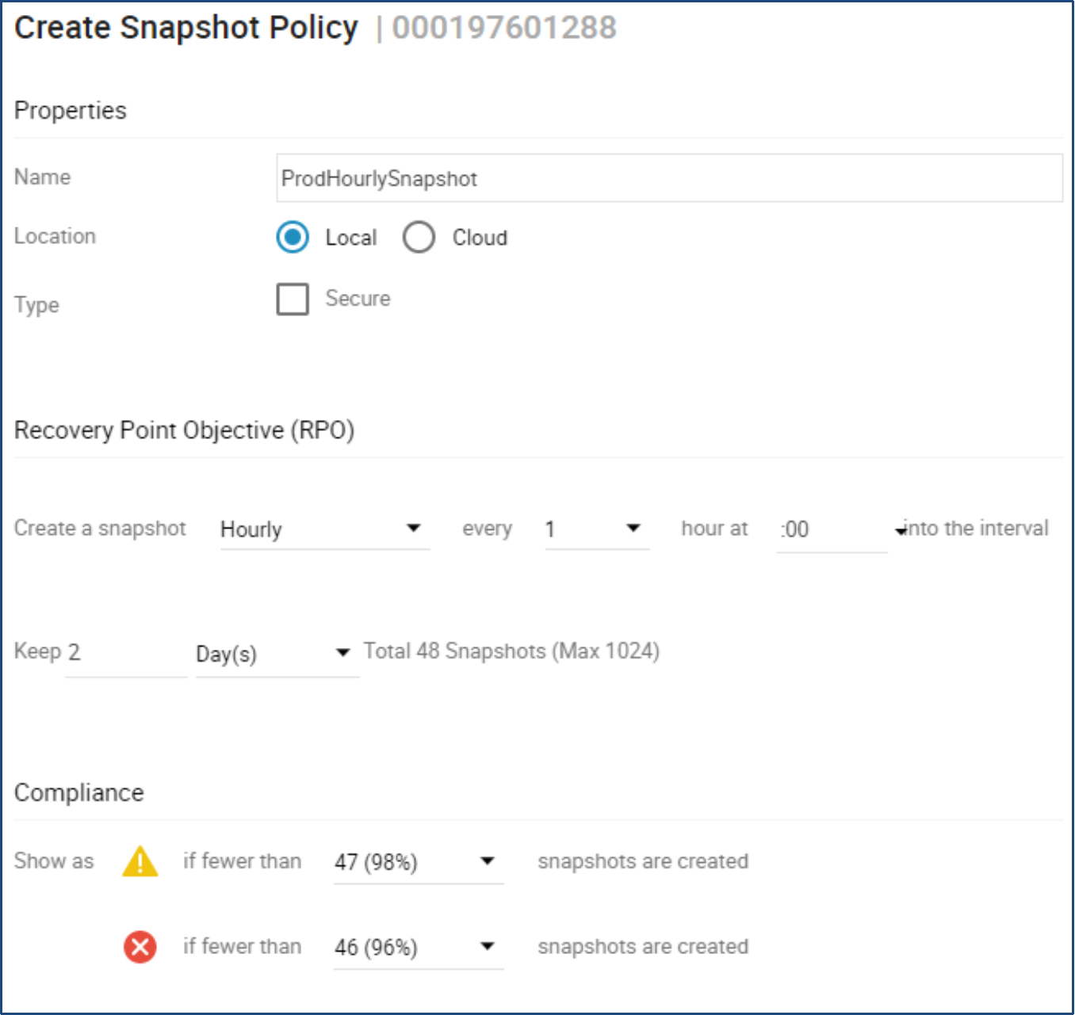The image size is (1075, 1015).
Task: Open the Hourly snapshot frequency dropdown
Action: click(x=325, y=529)
